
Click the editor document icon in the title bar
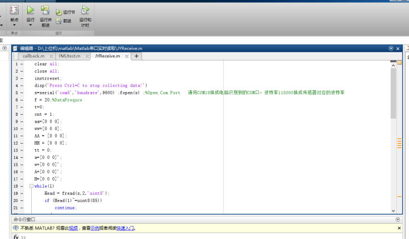click(x=15, y=48)
